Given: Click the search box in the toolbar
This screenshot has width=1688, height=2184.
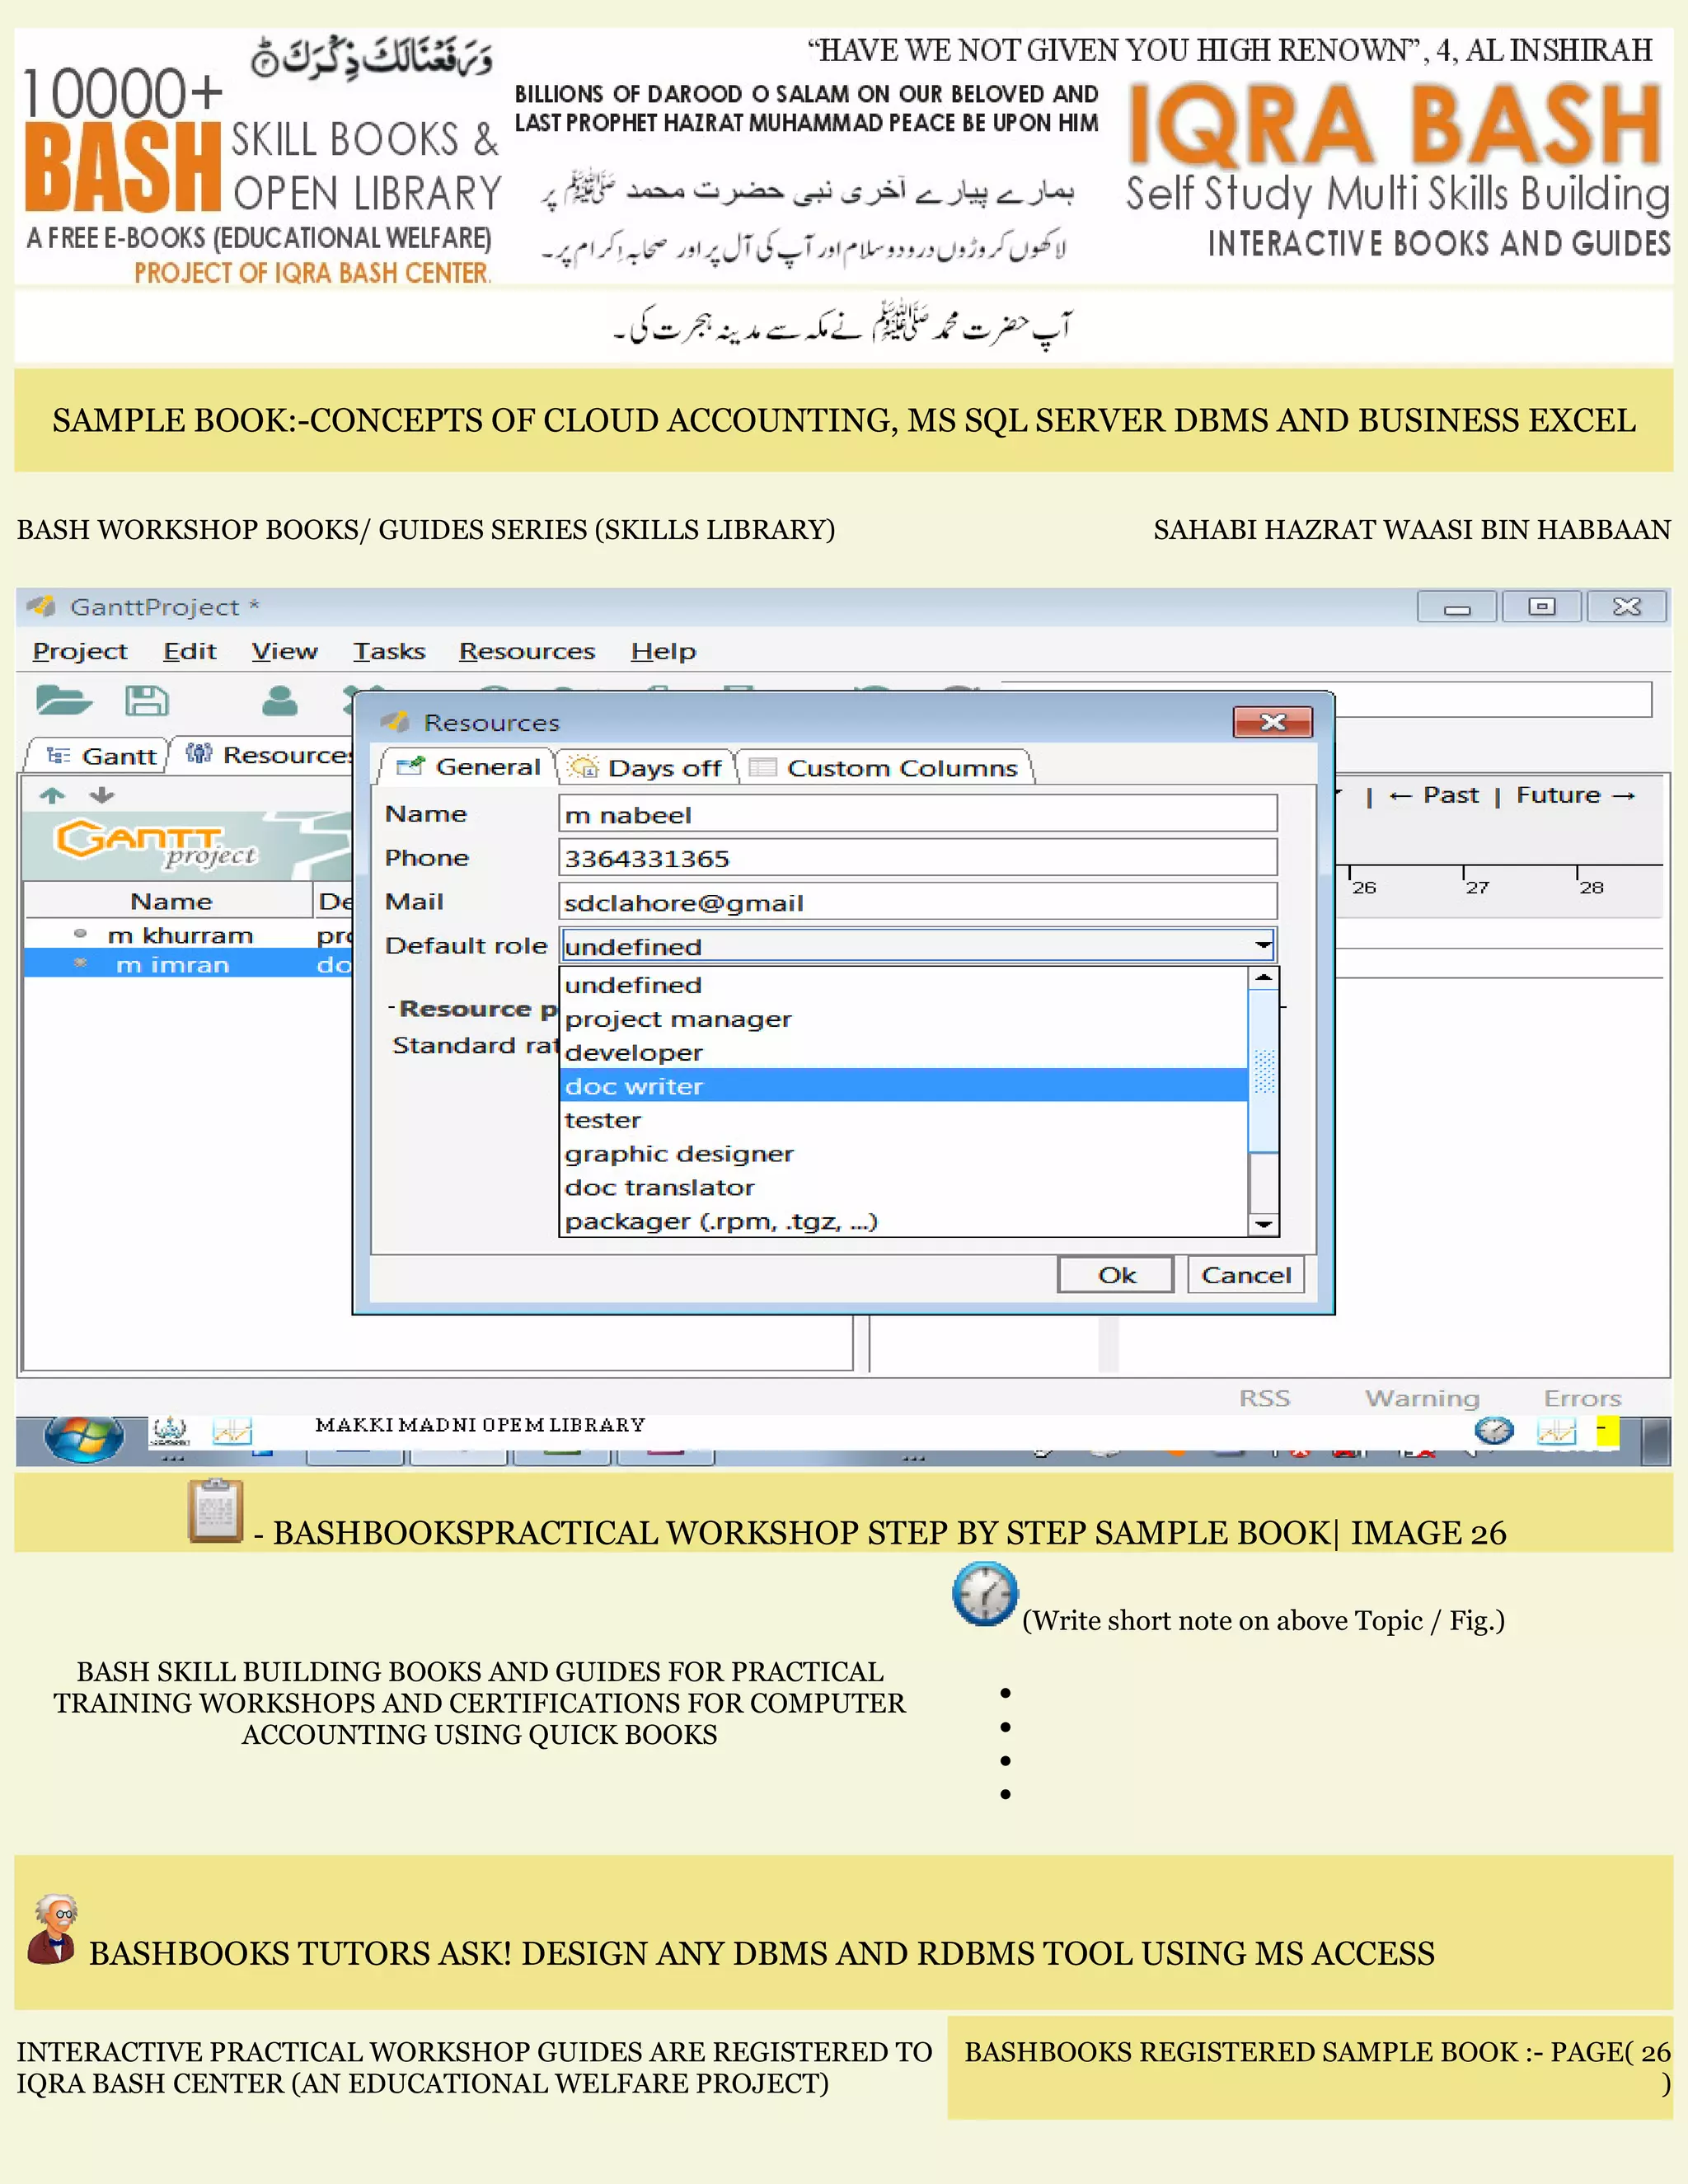Looking at the screenshot, I should point(1493,700).
